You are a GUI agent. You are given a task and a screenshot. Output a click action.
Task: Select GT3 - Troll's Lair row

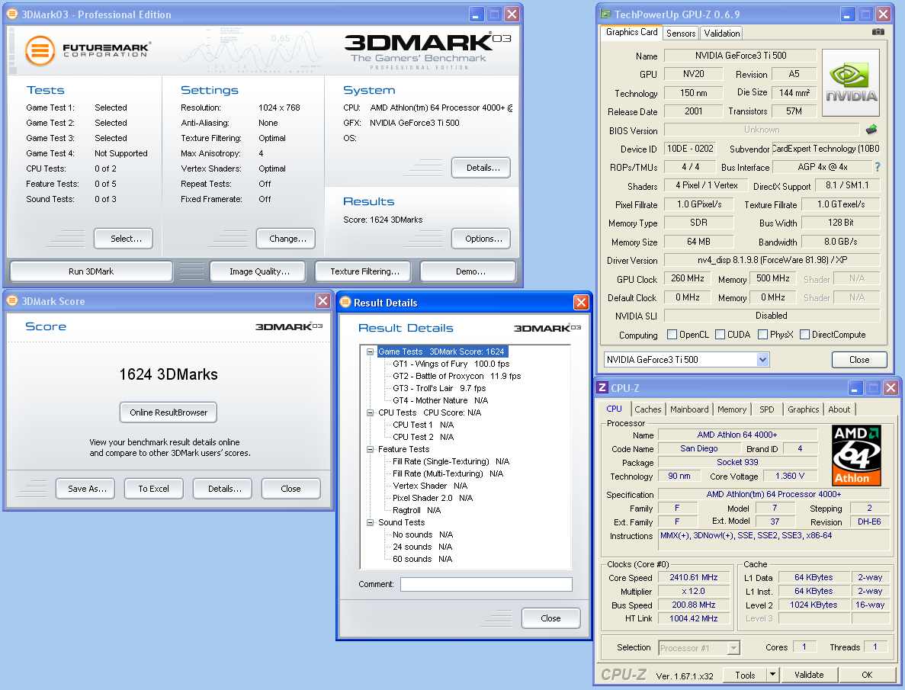pyautogui.click(x=439, y=388)
